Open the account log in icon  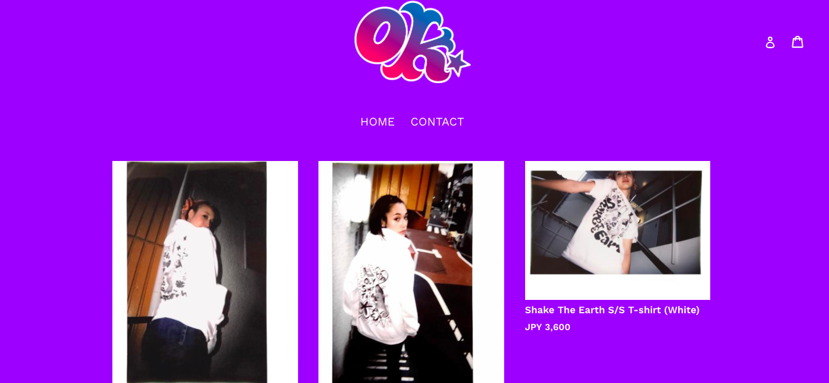coord(770,42)
